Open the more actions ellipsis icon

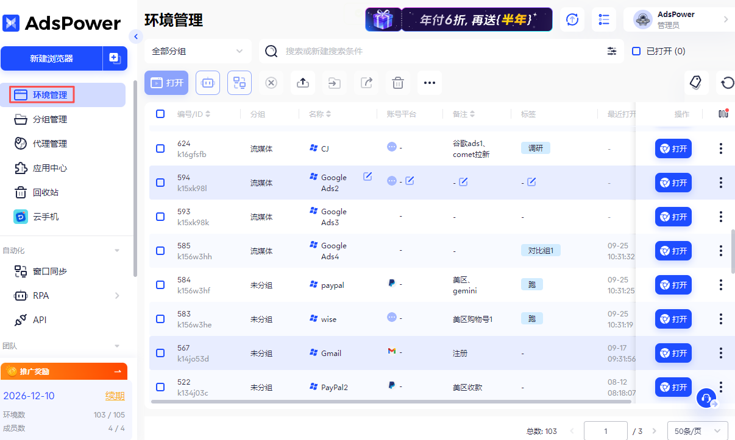tap(430, 83)
